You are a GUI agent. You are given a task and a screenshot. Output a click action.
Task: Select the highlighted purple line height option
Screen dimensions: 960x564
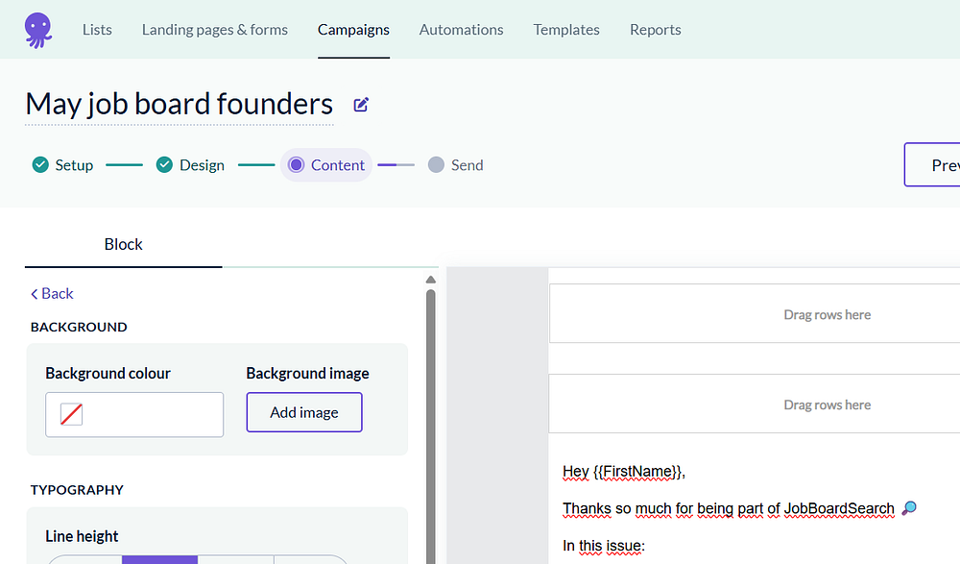pos(159,559)
